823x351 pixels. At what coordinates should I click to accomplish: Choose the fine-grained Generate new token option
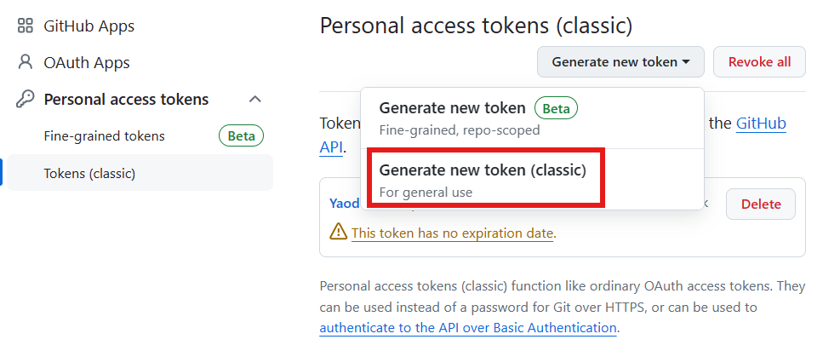click(x=532, y=118)
